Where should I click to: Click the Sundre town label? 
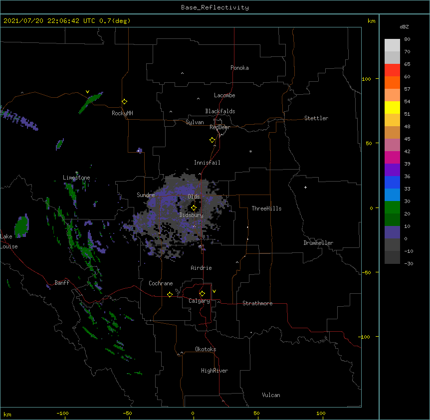(x=146, y=195)
